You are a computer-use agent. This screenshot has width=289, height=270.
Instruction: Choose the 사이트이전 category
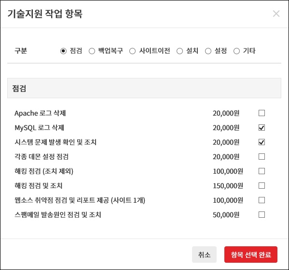(x=132, y=51)
